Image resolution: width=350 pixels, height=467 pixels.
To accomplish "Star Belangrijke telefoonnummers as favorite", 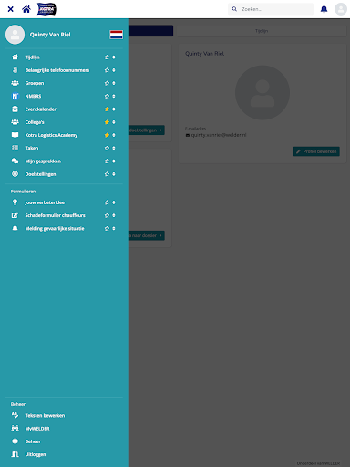I will pos(107,70).
